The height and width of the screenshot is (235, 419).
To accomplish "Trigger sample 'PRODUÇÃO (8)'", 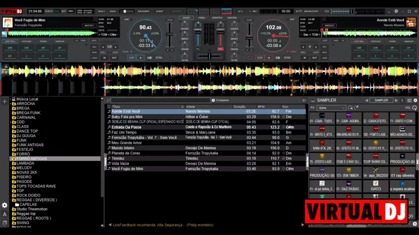I will click(402, 159).
